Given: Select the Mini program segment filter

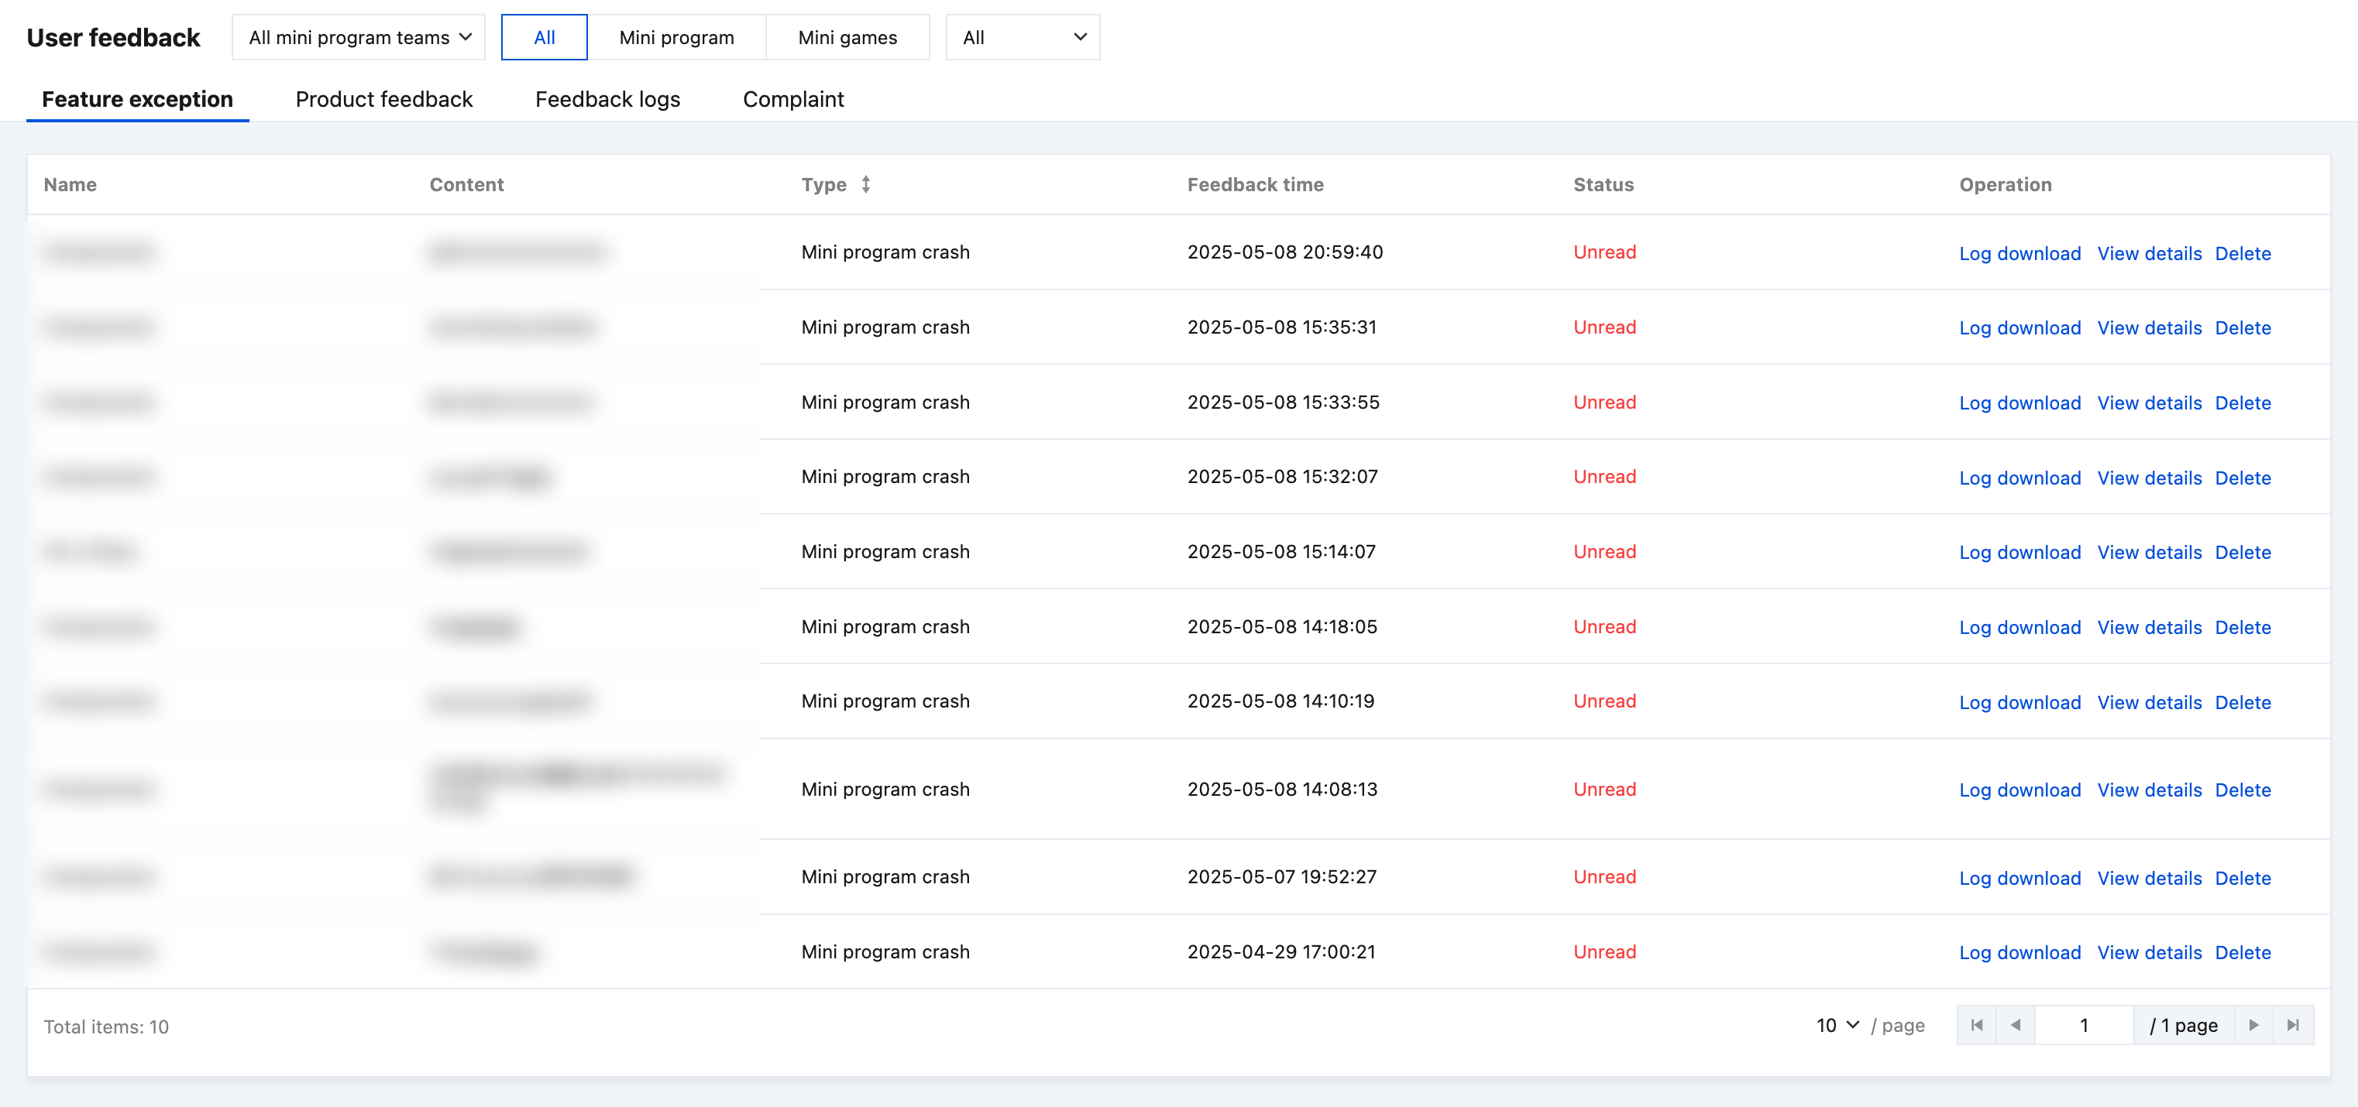Looking at the screenshot, I should 675,37.
